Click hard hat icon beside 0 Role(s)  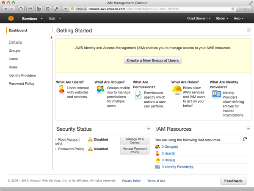[x=157, y=160]
